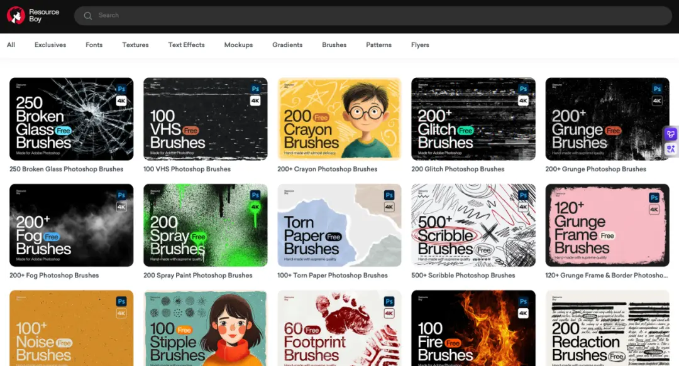The height and width of the screenshot is (366, 679).
Task: Click the 60 Footprint Brushes thumbnail
Action: 339,328
